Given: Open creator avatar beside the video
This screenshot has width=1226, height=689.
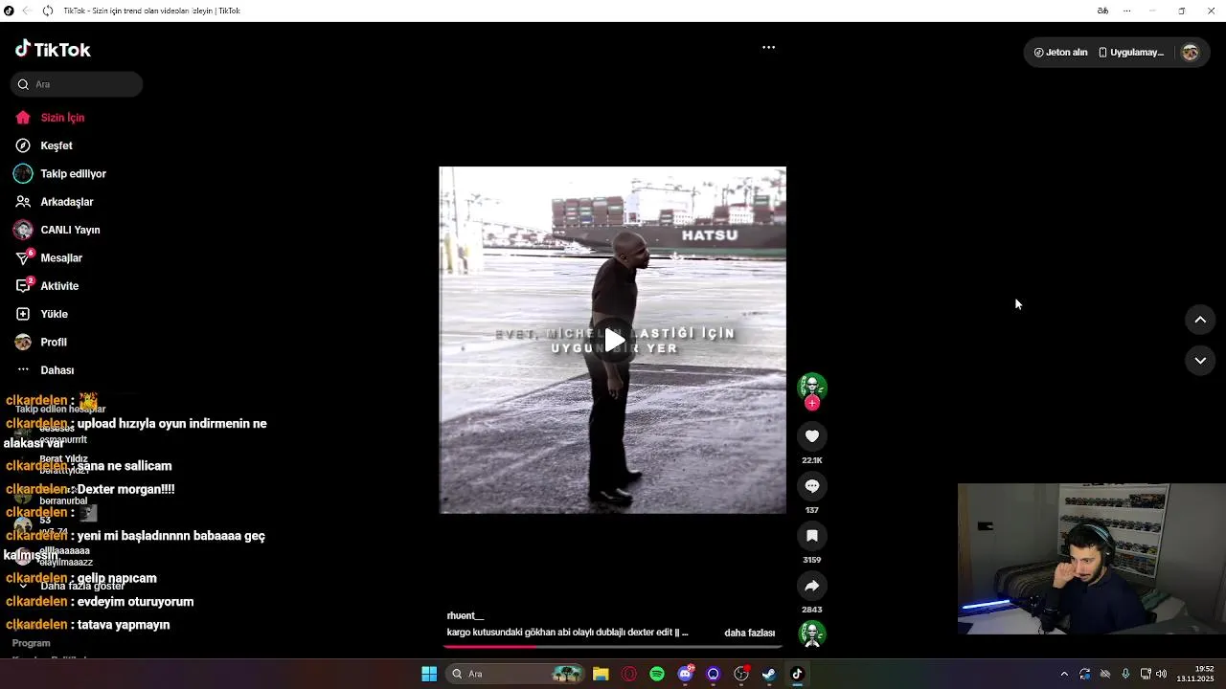Looking at the screenshot, I should pyautogui.click(x=812, y=386).
